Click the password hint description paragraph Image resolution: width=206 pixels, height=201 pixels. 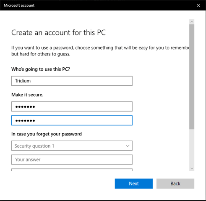pyautogui.click(x=100, y=51)
